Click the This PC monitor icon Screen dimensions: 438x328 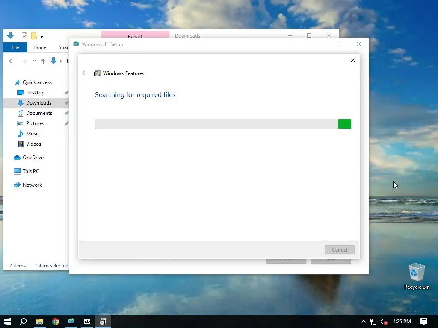(17, 171)
